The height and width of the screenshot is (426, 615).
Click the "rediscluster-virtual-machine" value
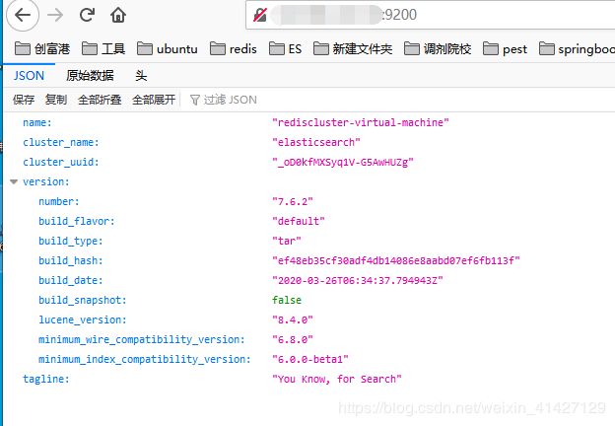361,123
